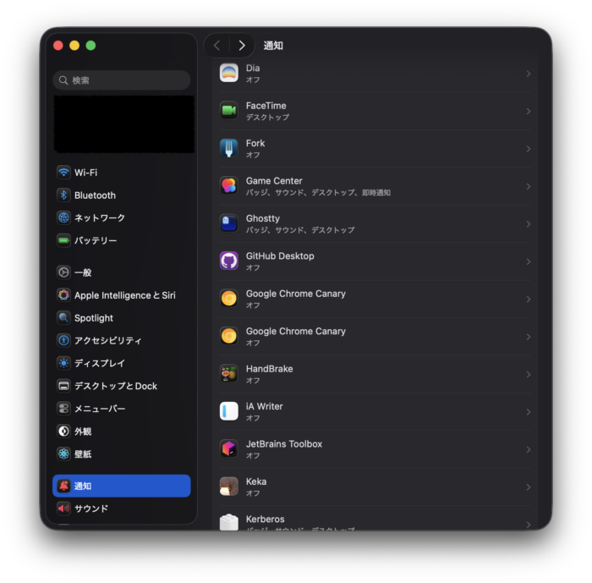Go back with the left arrow button
Image resolution: width=592 pixels, height=583 pixels.
coord(217,46)
